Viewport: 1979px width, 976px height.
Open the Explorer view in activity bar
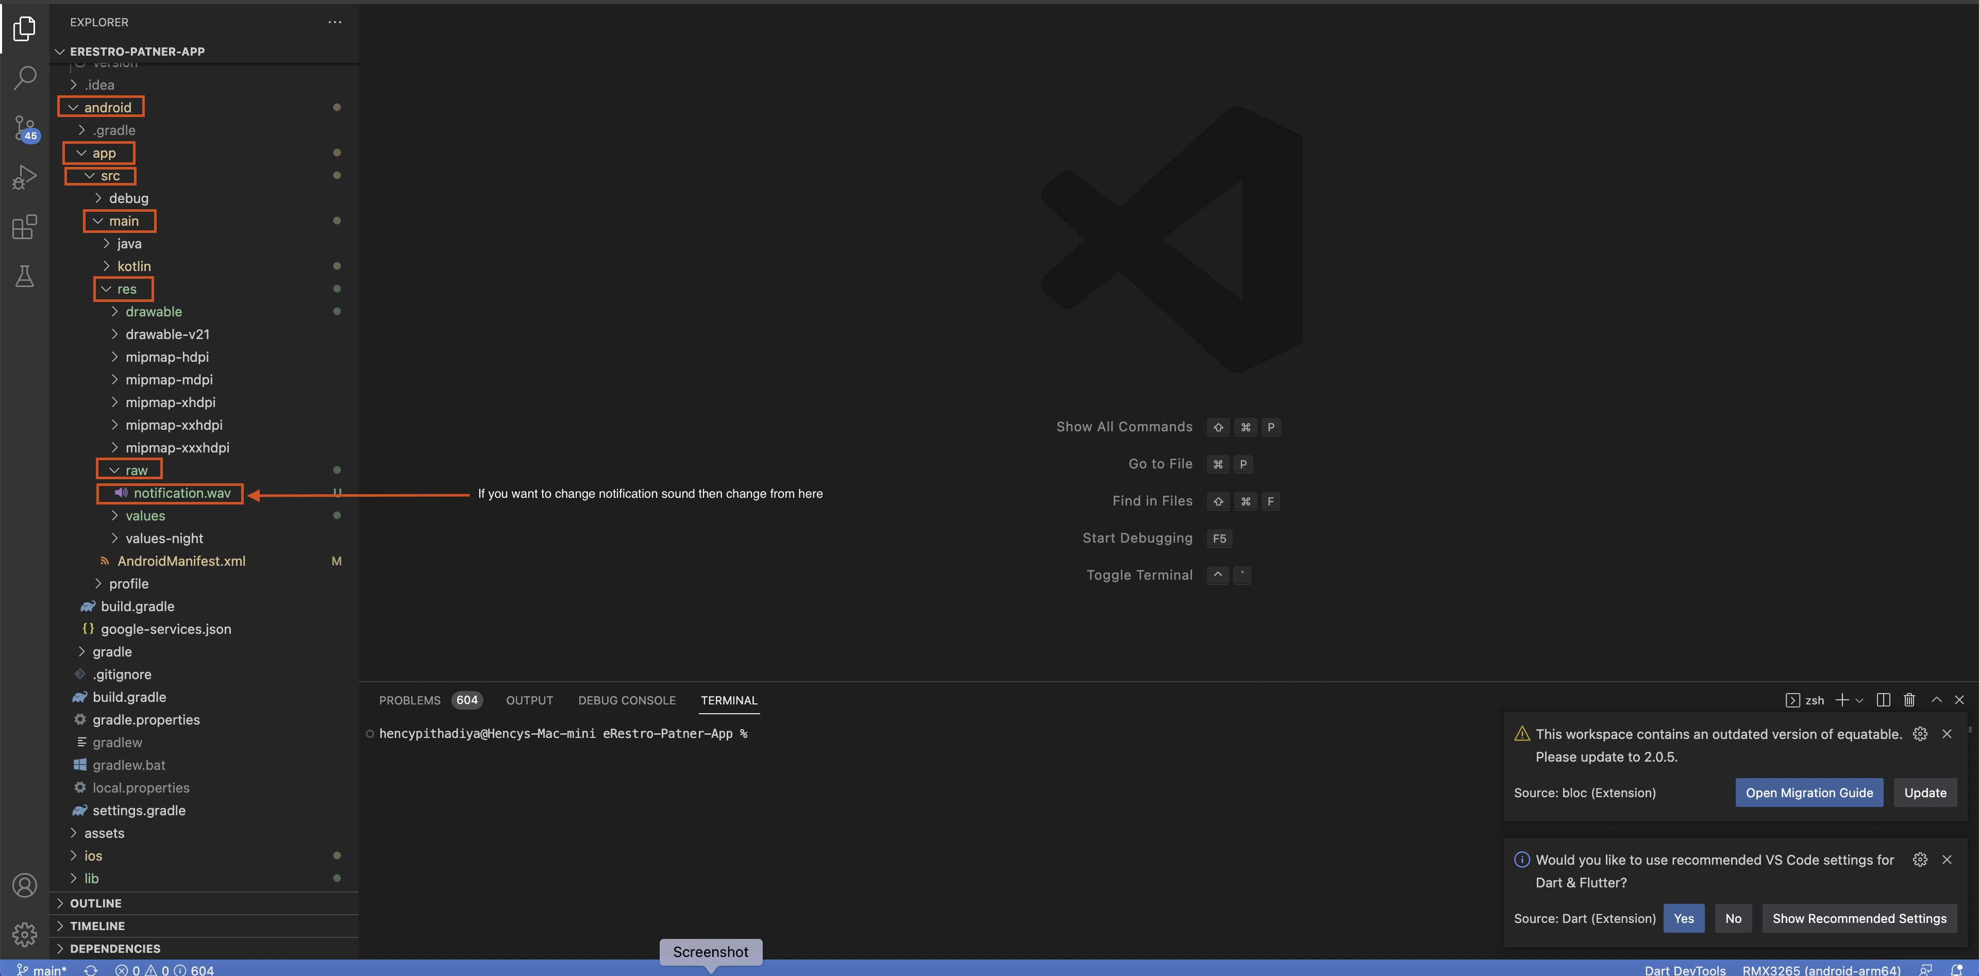coord(25,29)
